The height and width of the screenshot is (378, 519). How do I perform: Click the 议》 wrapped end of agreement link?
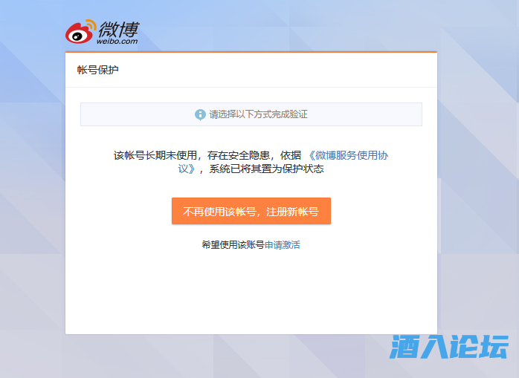tap(187, 169)
